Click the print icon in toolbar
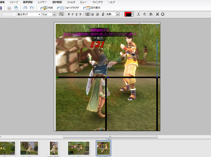 click(x=9, y=8)
